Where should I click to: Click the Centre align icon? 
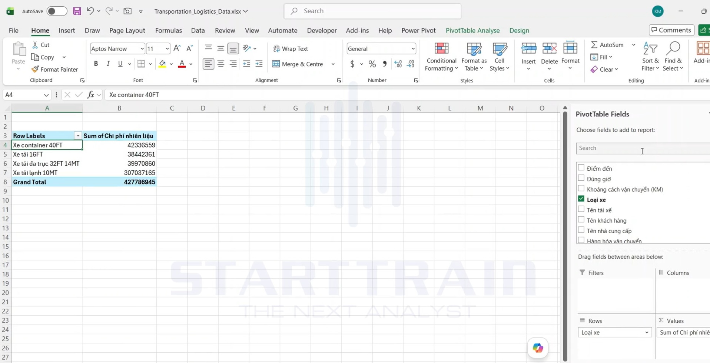click(220, 64)
